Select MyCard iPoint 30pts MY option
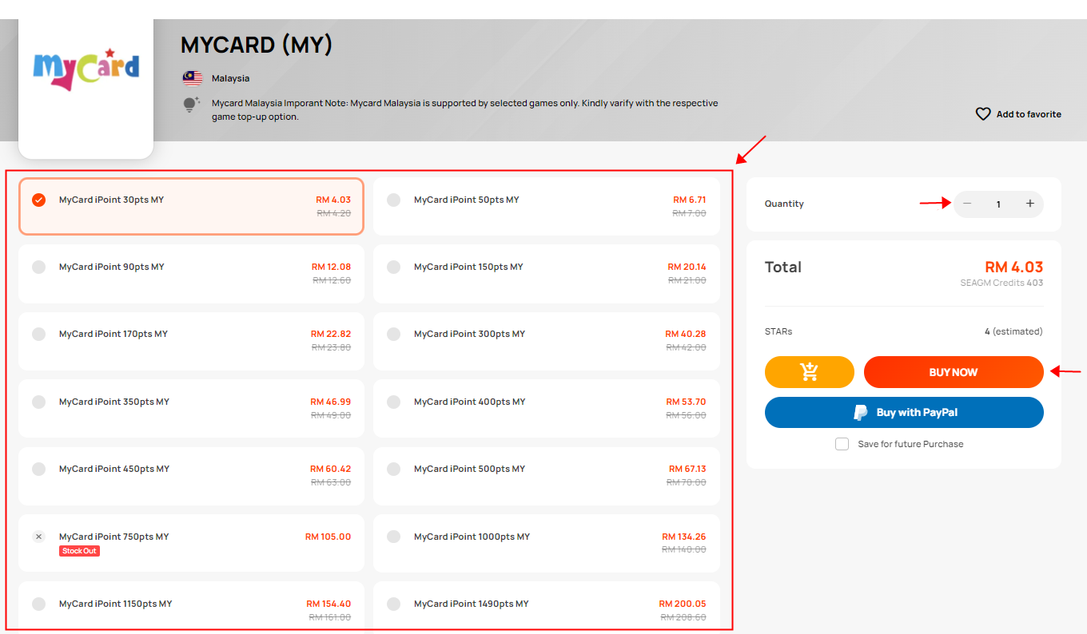The width and height of the screenshot is (1087, 634). [191, 206]
